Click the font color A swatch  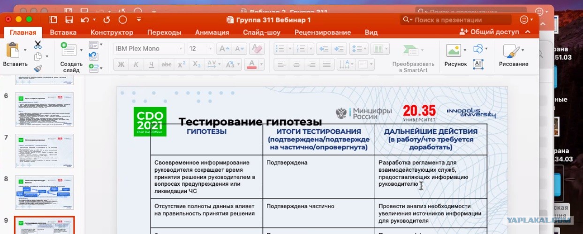(x=252, y=65)
